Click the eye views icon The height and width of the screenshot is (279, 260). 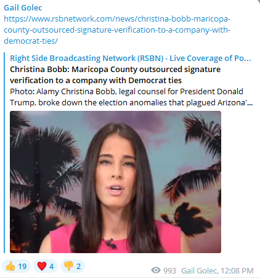click(156, 270)
